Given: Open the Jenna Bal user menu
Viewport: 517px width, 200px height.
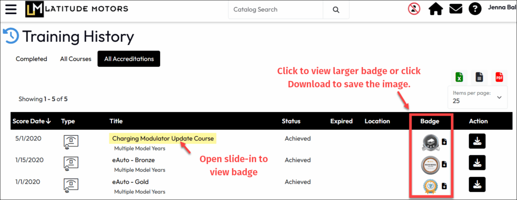Looking at the screenshot, I should pyautogui.click(x=502, y=7).
